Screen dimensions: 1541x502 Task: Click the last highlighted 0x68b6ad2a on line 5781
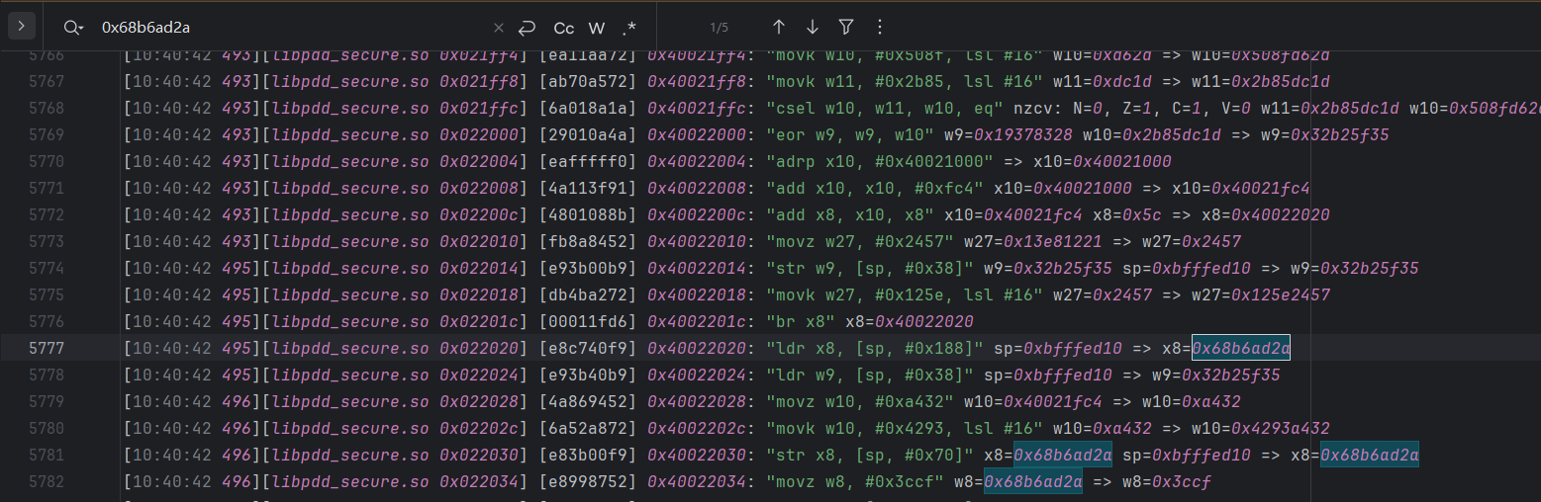coord(1369,455)
